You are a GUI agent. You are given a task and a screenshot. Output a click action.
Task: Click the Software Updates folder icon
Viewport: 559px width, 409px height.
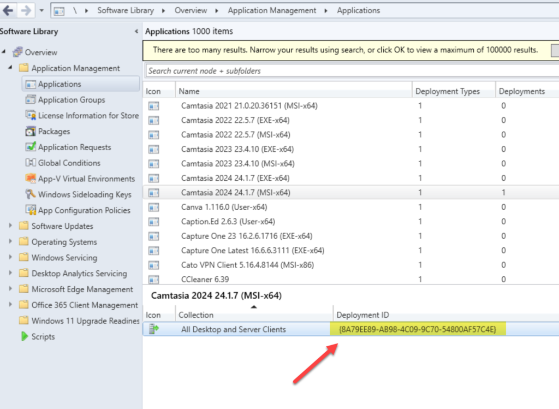[24, 226]
